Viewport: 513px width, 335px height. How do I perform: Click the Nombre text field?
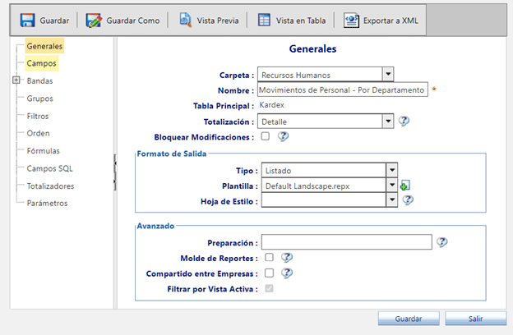click(342, 89)
